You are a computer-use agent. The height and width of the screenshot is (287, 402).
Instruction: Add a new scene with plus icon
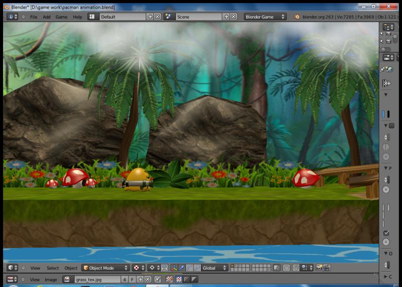(x=226, y=17)
